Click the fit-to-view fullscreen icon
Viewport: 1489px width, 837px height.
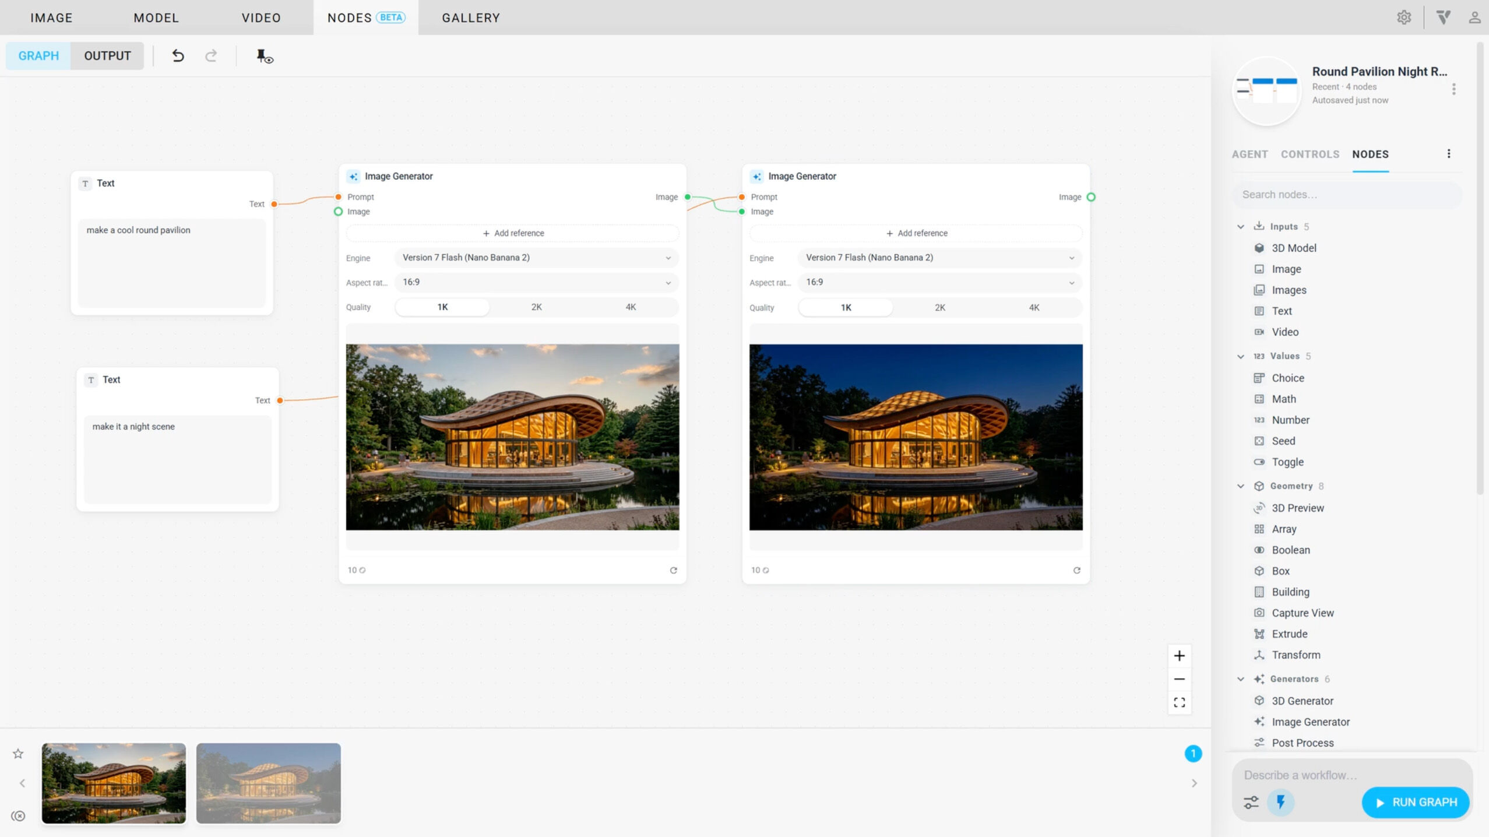tap(1179, 702)
